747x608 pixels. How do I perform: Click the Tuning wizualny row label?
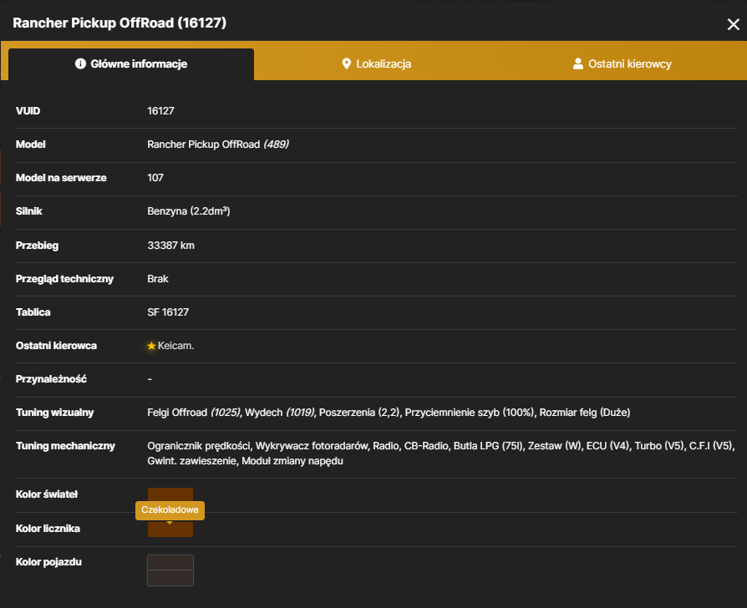pyautogui.click(x=55, y=413)
